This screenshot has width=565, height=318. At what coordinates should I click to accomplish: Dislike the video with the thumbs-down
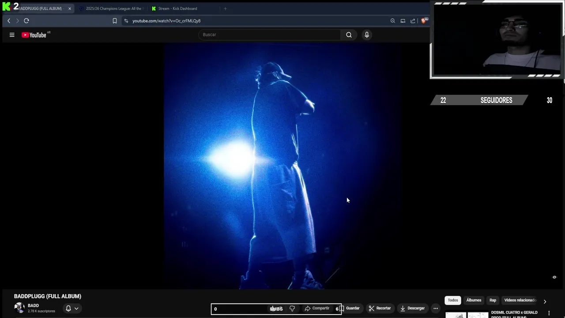(292, 308)
